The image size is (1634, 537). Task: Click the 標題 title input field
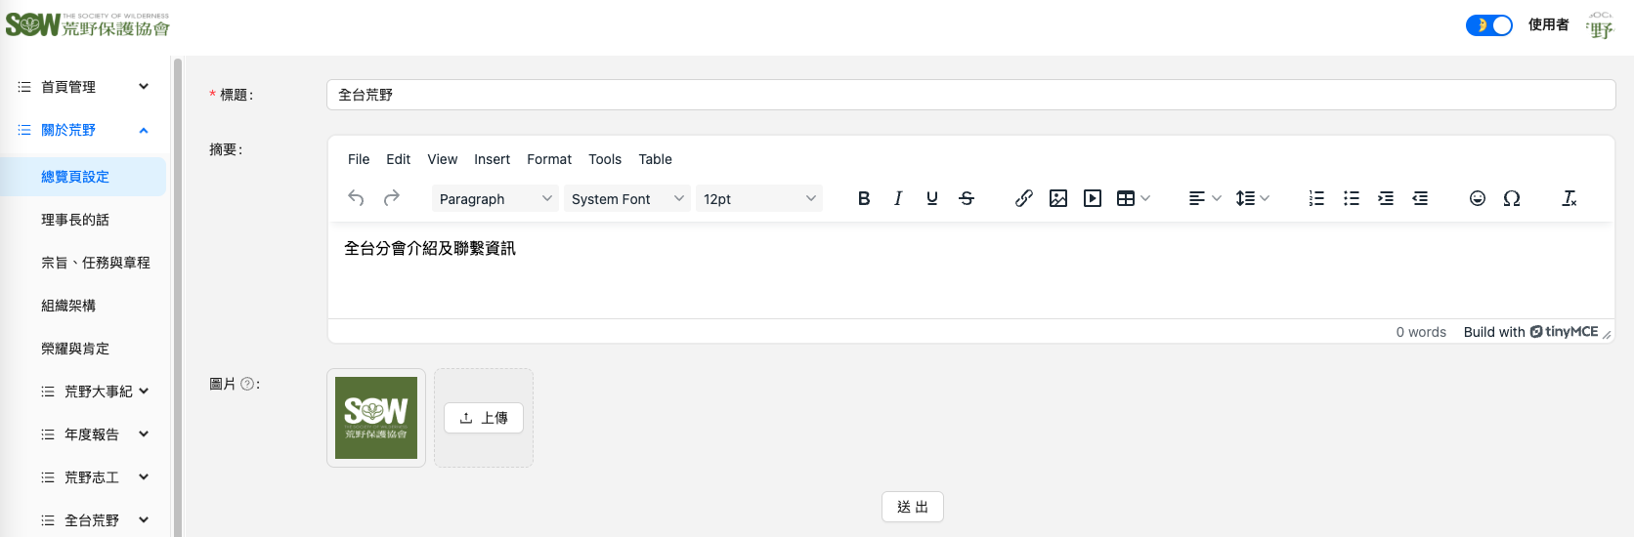(x=970, y=95)
